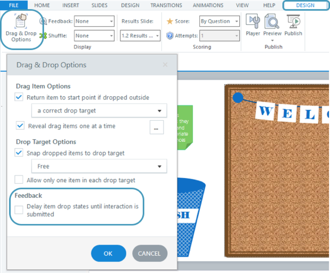Screen dimensions: 330x273
Task: Open the Shuffle dropdown set to None
Action: coord(94,36)
